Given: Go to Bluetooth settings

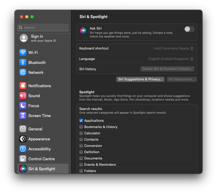Looking at the screenshot, I should 43,62.
